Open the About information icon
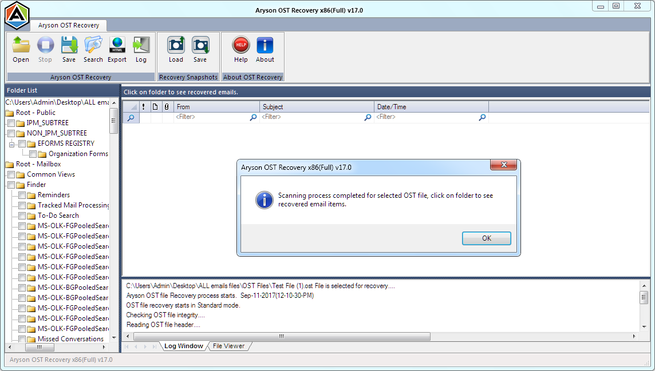Screen dimensions: 655x371 coord(265,45)
